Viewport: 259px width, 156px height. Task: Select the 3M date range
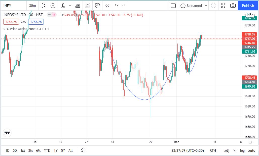tap(30, 150)
